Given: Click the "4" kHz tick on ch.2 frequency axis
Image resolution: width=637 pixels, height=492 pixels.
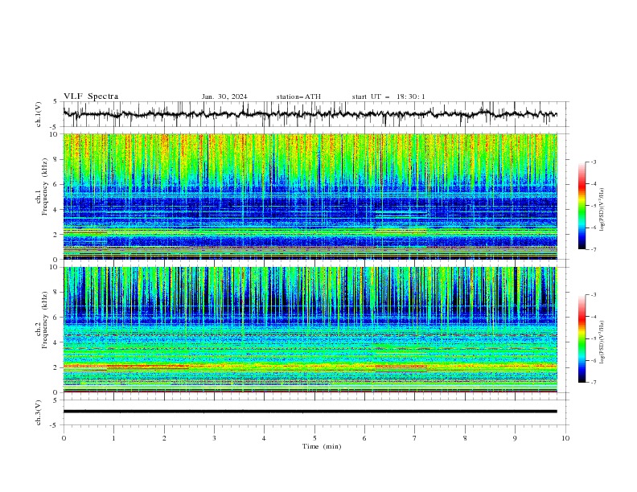Looking at the screenshot, I should [x=57, y=342].
